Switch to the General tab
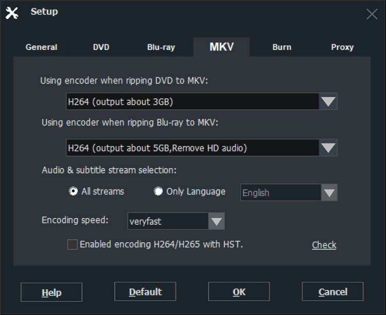The width and height of the screenshot is (386, 315). pos(42,47)
